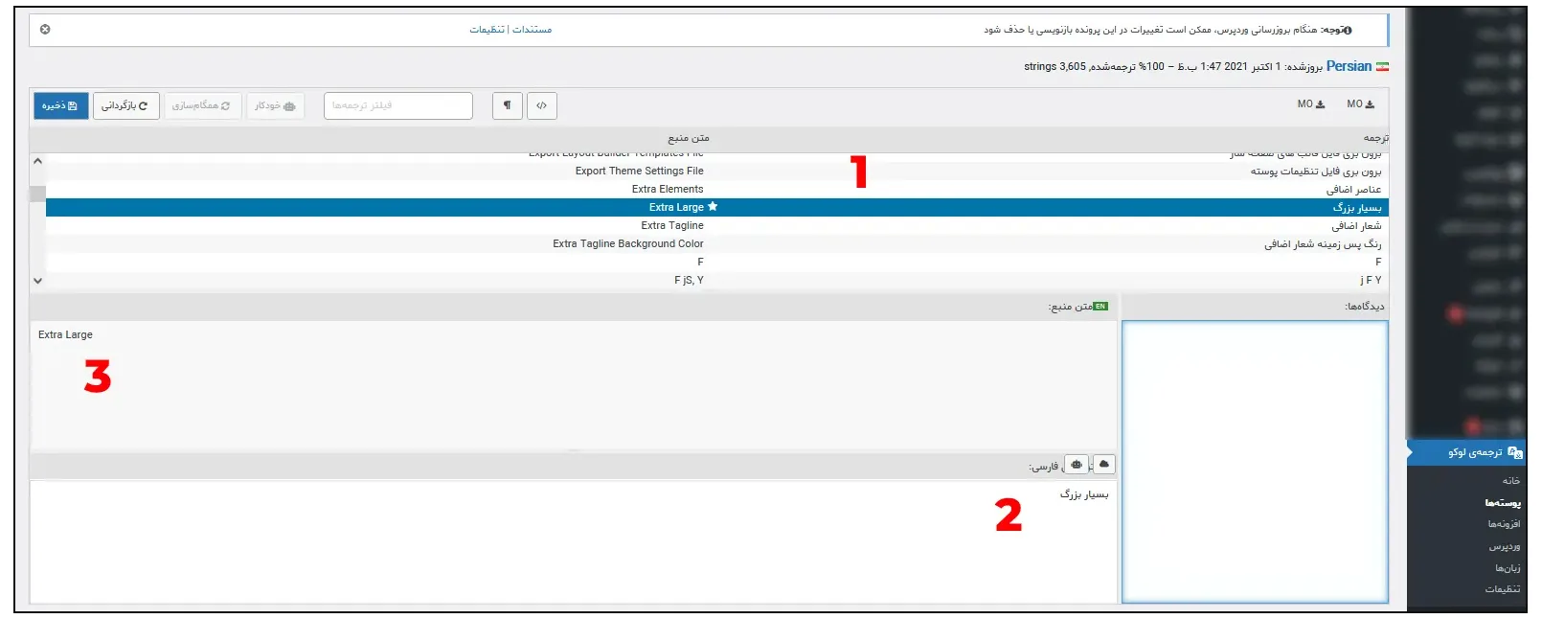Click the خودکار auto-translate button
The height and width of the screenshot is (619, 1542).
276,105
